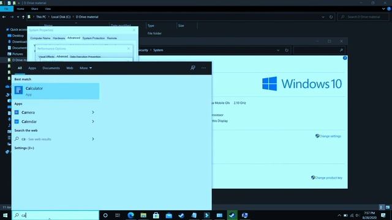
Task: Open Data Execution Prevention tab
Action: [x=85, y=57]
